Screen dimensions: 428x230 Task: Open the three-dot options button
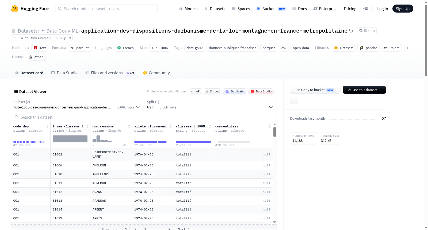294,100
